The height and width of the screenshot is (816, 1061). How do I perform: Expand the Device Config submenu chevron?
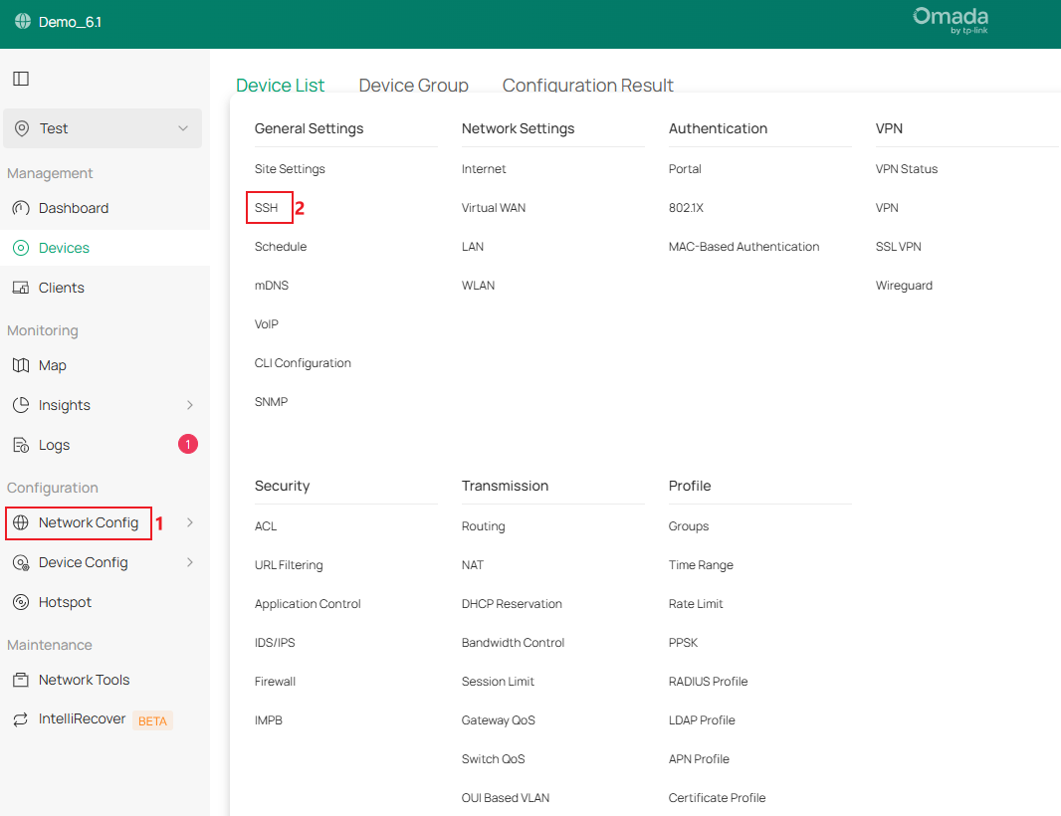point(189,562)
